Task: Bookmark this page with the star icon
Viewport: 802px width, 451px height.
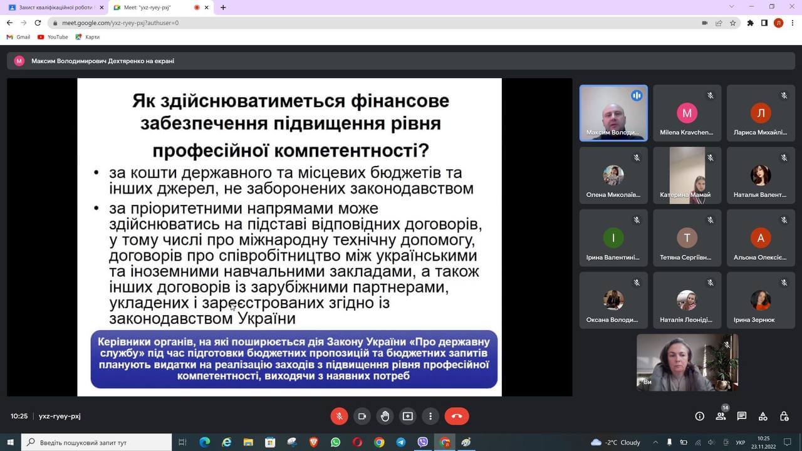Action: pos(732,23)
